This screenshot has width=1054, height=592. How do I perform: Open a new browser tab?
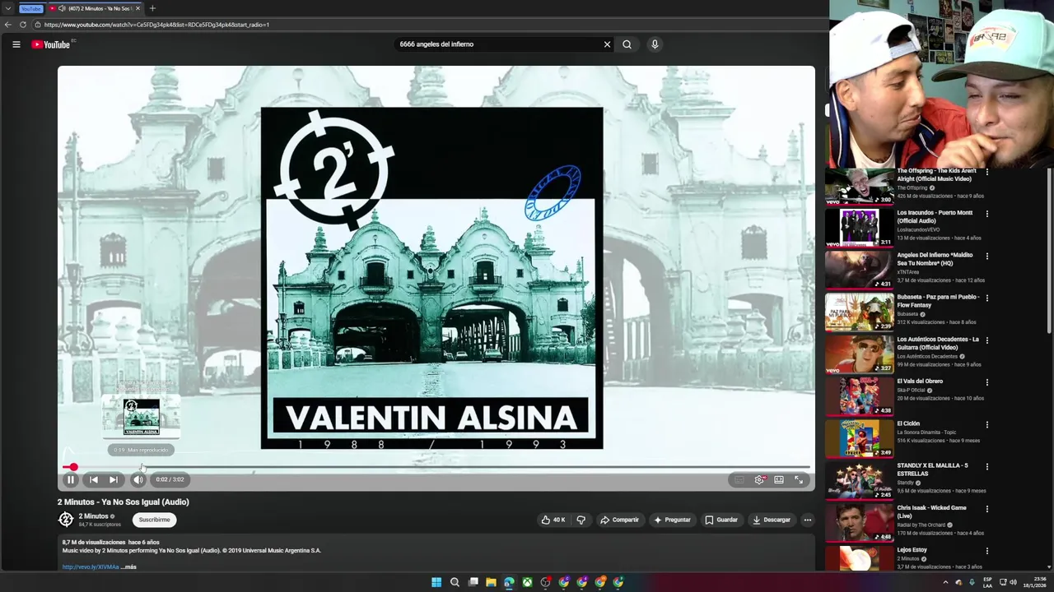(152, 8)
